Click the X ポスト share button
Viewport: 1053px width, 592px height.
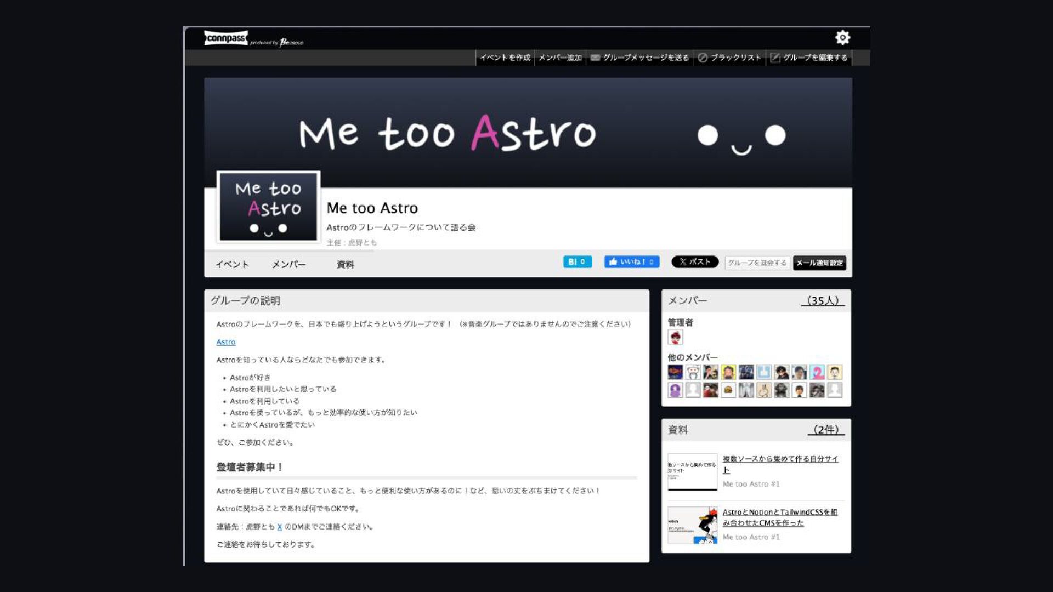pyautogui.click(x=695, y=262)
